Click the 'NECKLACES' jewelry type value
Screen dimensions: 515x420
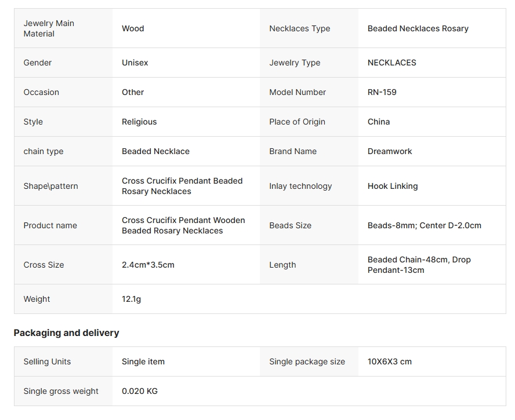click(391, 63)
